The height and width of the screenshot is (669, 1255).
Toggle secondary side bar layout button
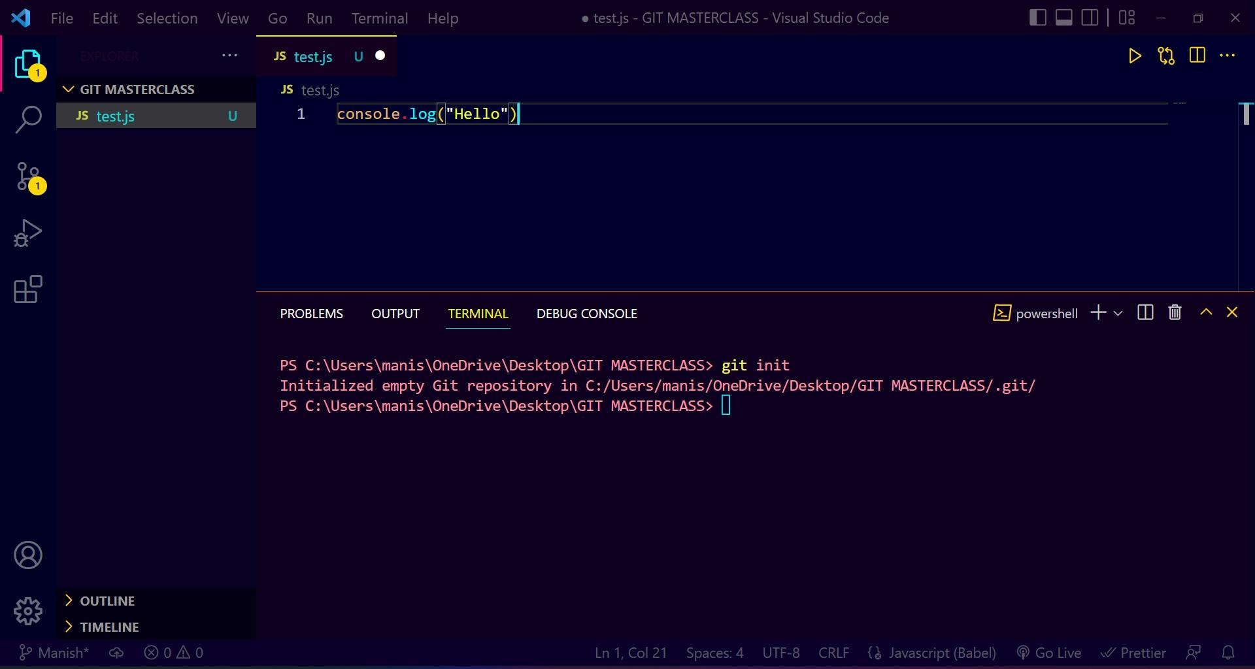coord(1090,18)
